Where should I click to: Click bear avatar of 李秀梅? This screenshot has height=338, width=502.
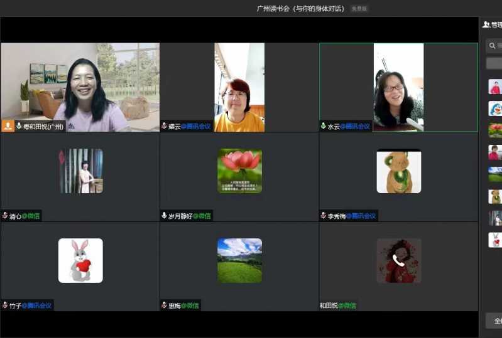pos(398,171)
